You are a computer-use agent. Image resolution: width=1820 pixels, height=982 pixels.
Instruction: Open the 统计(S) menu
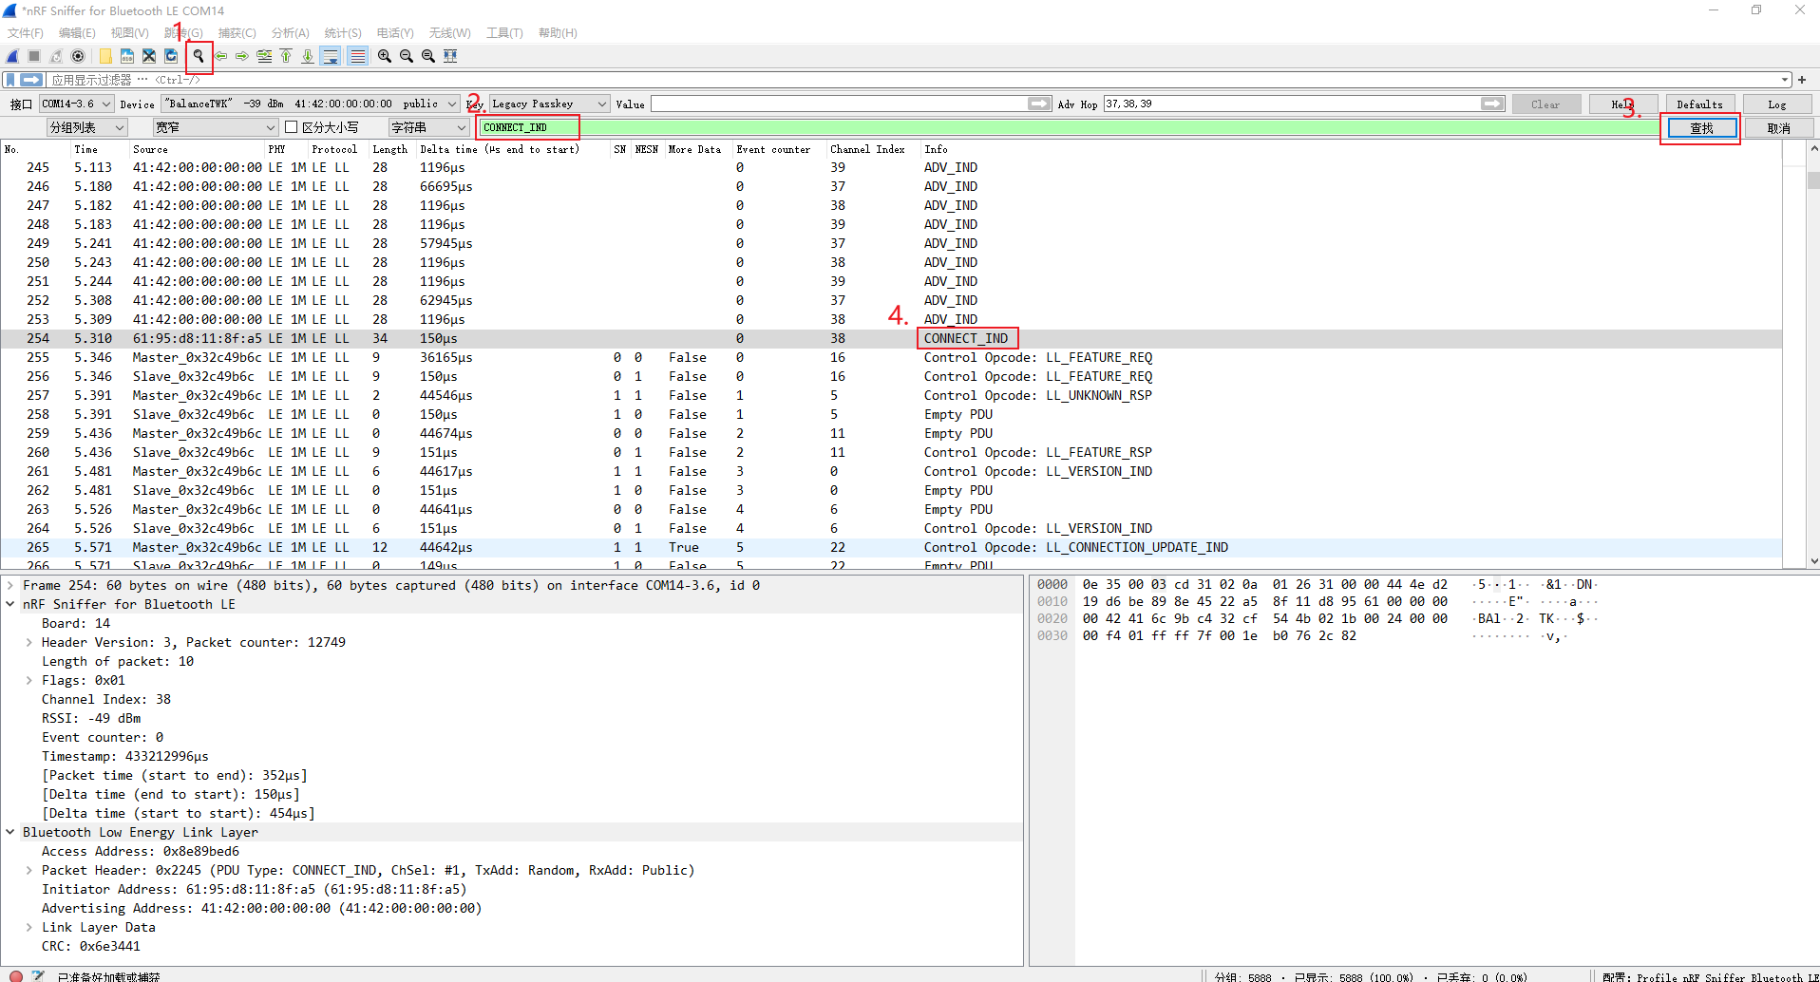342,32
